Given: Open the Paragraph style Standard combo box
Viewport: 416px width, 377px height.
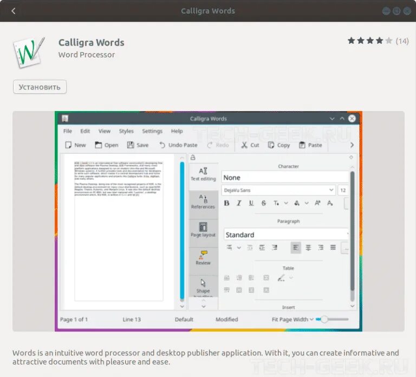Looking at the screenshot, I should [x=286, y=235].
